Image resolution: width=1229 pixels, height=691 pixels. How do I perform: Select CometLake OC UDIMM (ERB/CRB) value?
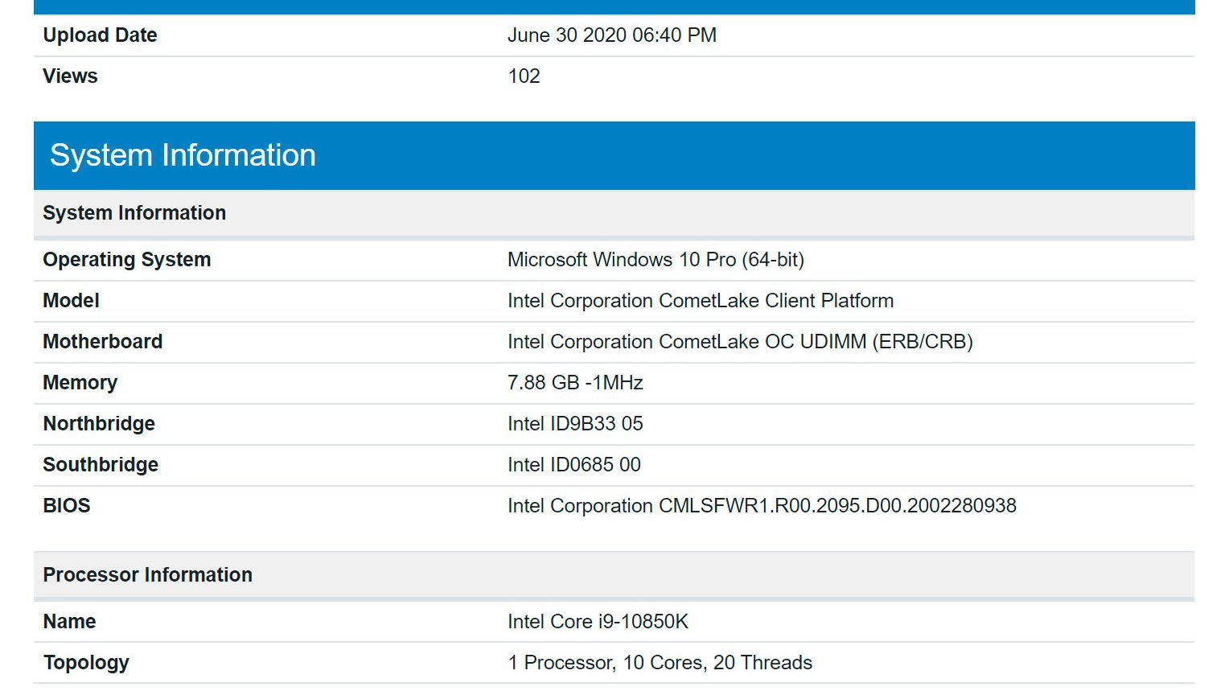point(740,342)
